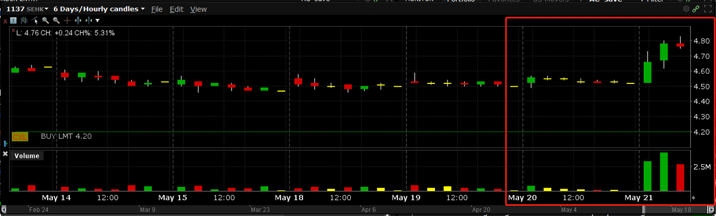Enable the crosshair tool

[x=67, y=20]
